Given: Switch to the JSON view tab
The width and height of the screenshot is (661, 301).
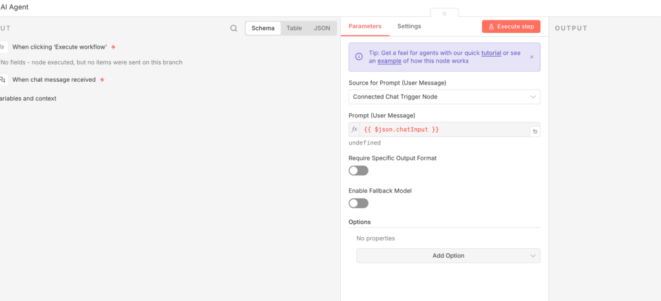Looking at the screenshot, I should coord(321,28).
